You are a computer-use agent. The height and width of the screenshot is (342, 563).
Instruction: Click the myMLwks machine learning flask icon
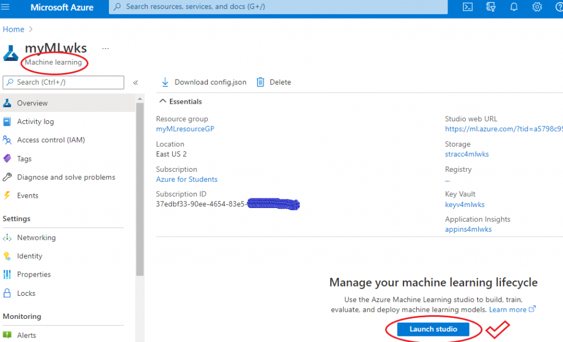tap(10, 53)
